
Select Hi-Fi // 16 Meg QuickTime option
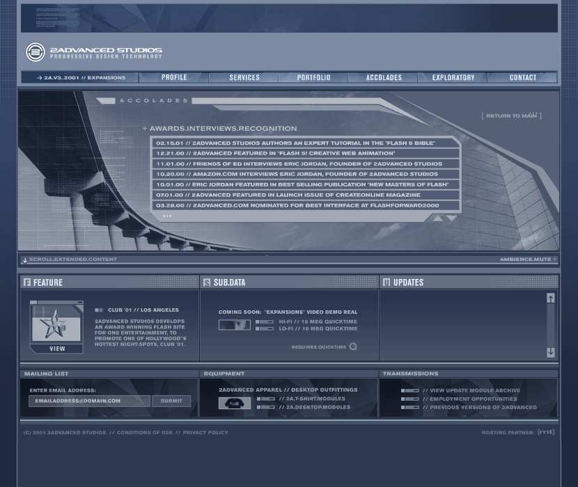pos(318,321)
